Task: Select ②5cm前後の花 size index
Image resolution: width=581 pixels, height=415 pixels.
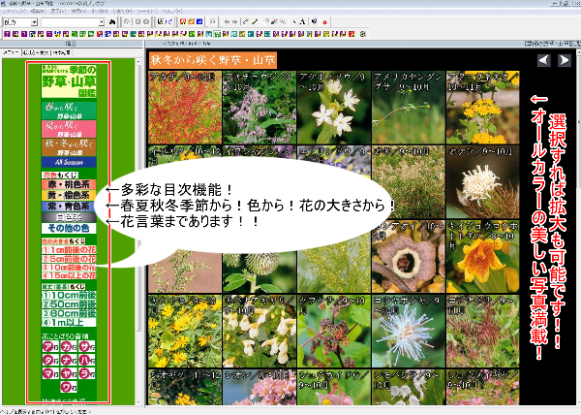Action: pos(69,259)
